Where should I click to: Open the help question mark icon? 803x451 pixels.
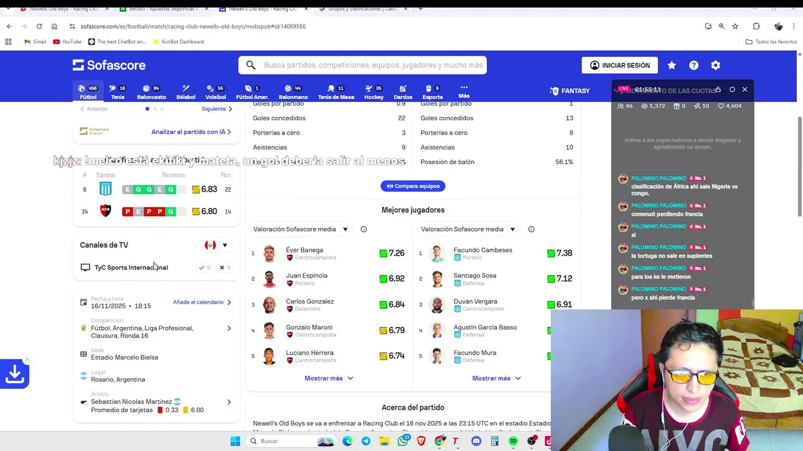point(694,65)
